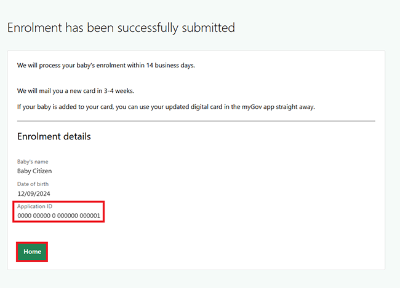400x288 pixels.
Task: Click the 'Enrolment details' section heading
Action: (x=54, y=136)
